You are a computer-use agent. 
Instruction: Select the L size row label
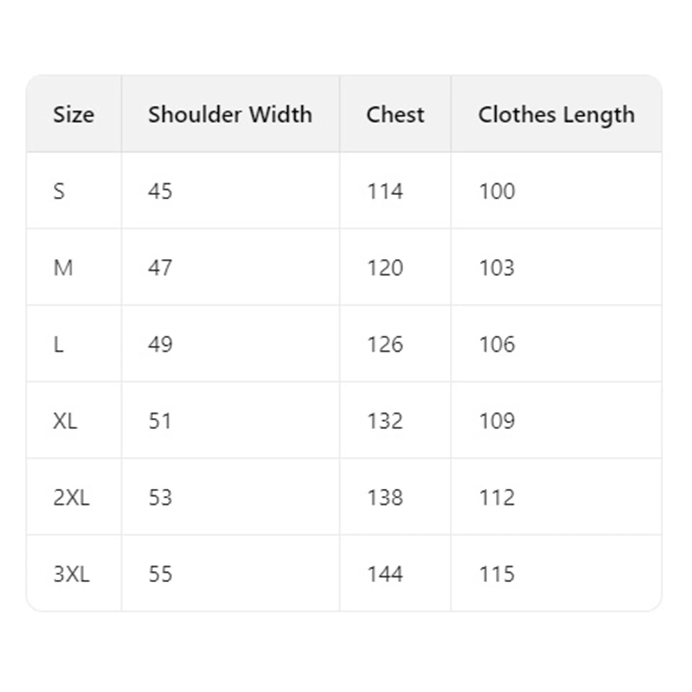58,344
